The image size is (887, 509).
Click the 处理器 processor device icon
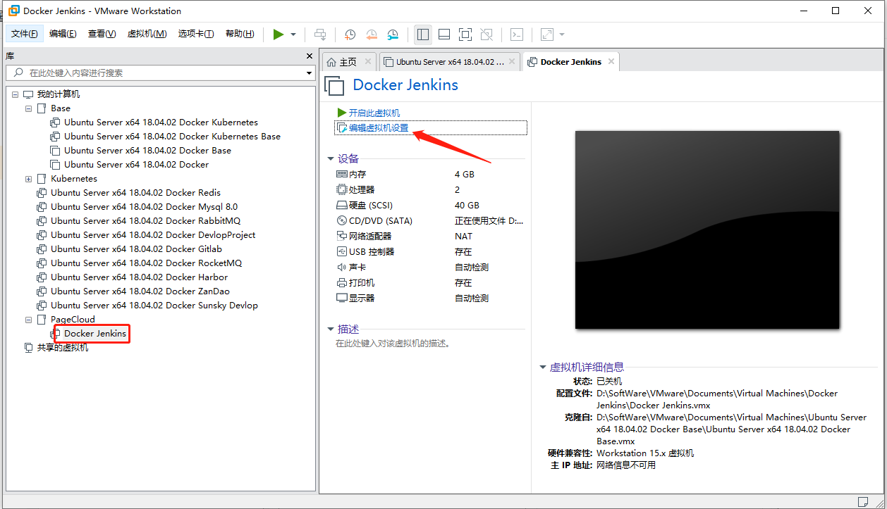pos(342,190)
